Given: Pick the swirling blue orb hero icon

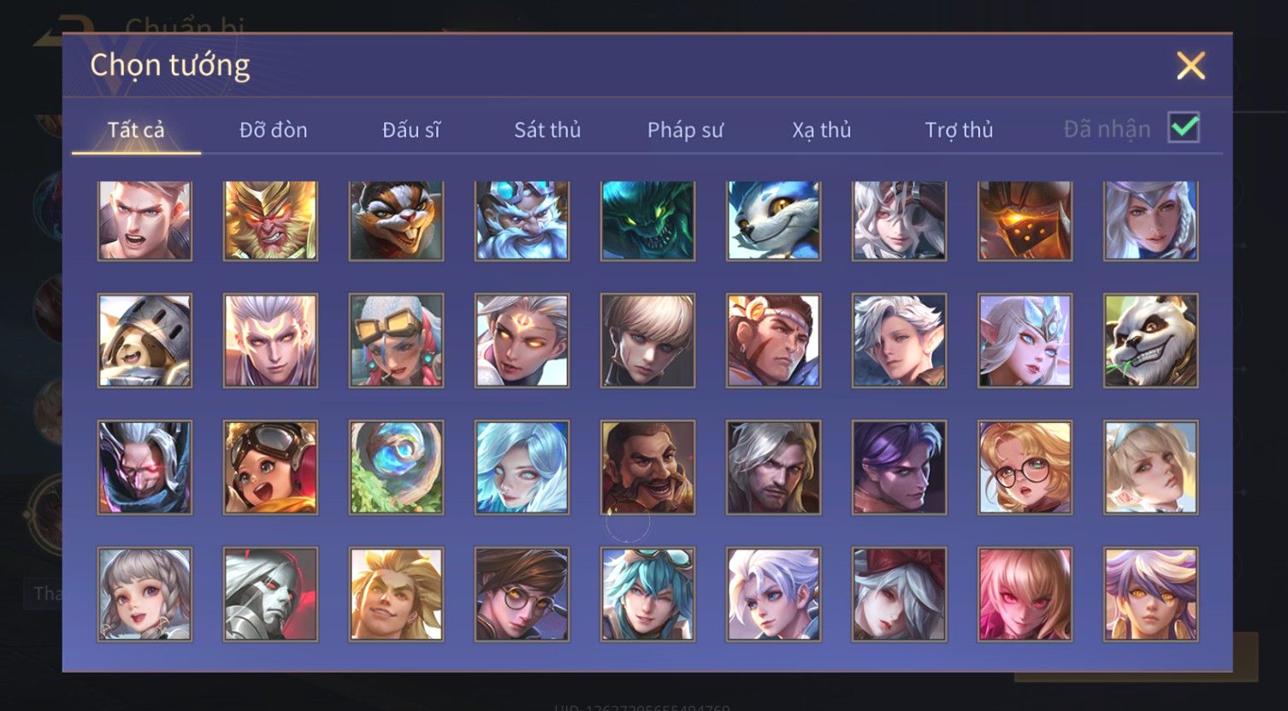Looking at the screenshot, I should pos(396,467).
